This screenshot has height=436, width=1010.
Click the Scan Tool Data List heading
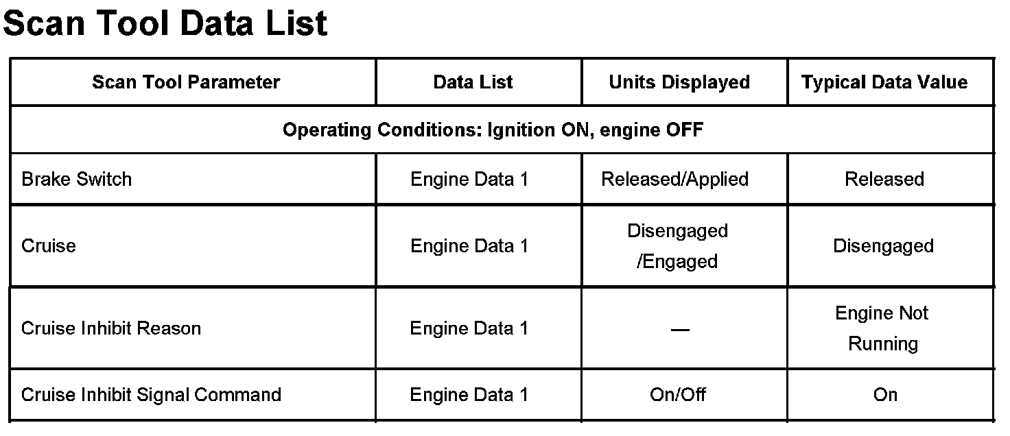point(165,24)
